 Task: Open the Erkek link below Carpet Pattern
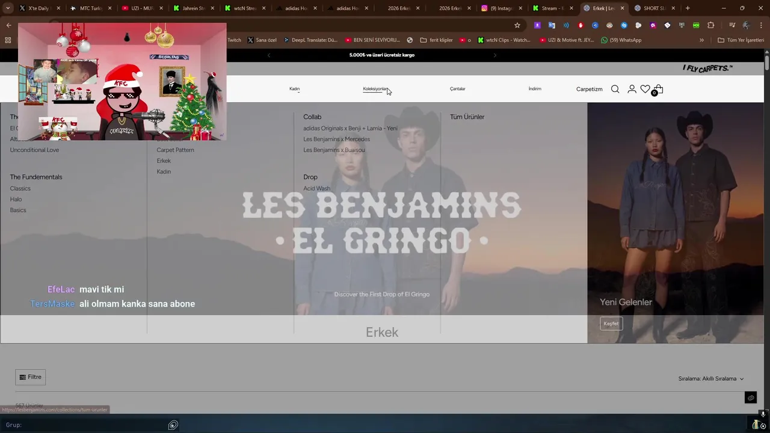164,161
